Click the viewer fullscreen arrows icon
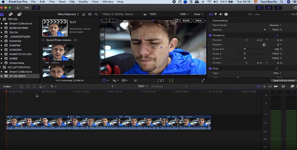The image size is (297, 150). coord(203,81)
